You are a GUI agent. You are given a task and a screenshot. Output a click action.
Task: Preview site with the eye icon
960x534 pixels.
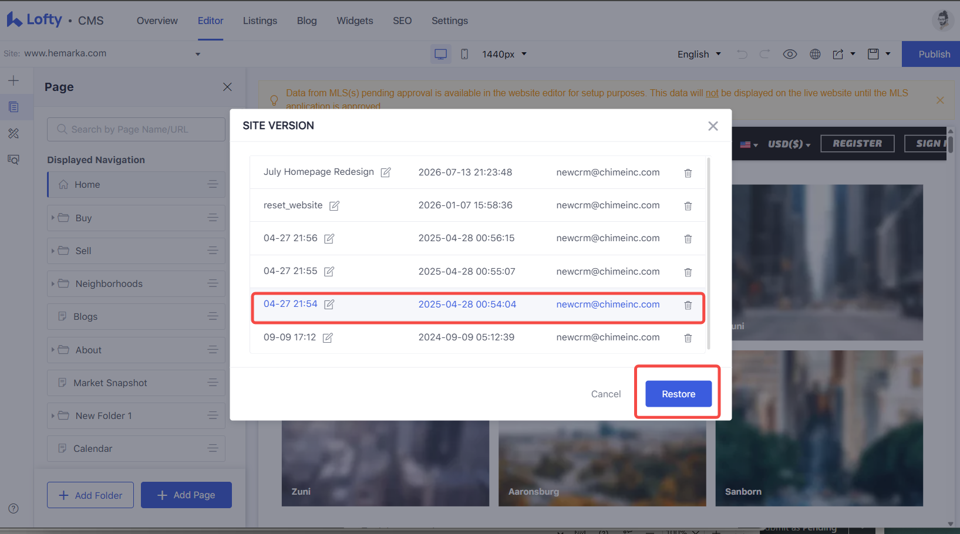coord(790,54)
